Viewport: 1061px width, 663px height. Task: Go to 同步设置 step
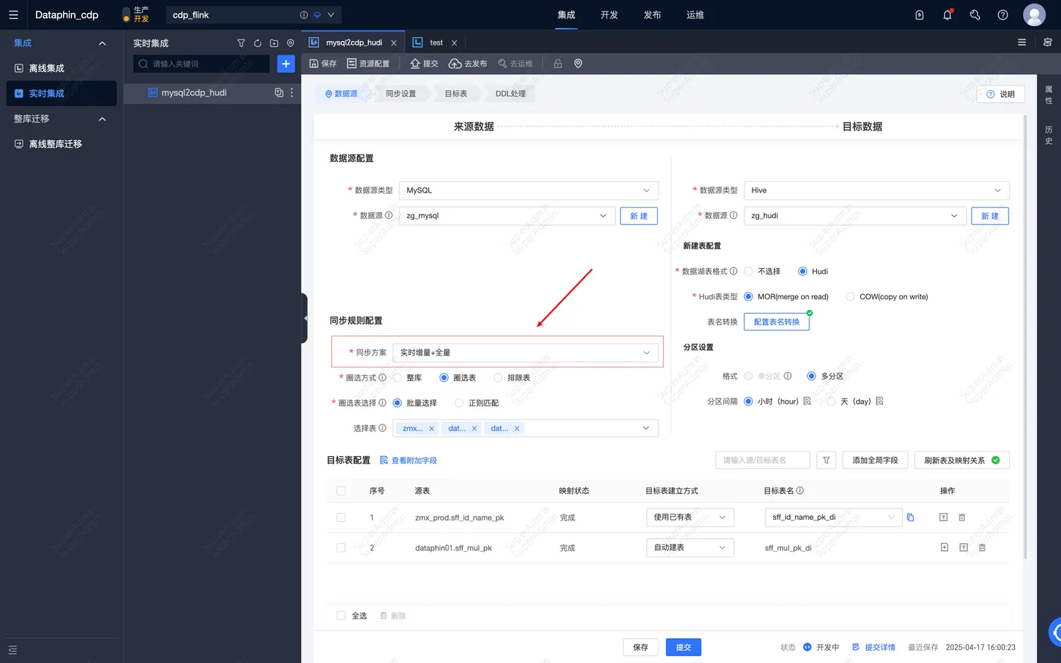pyautogui.click(x=401, y=94)
